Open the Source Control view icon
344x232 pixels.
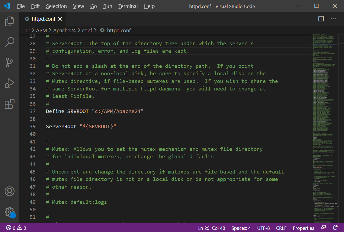pos(9,63)
